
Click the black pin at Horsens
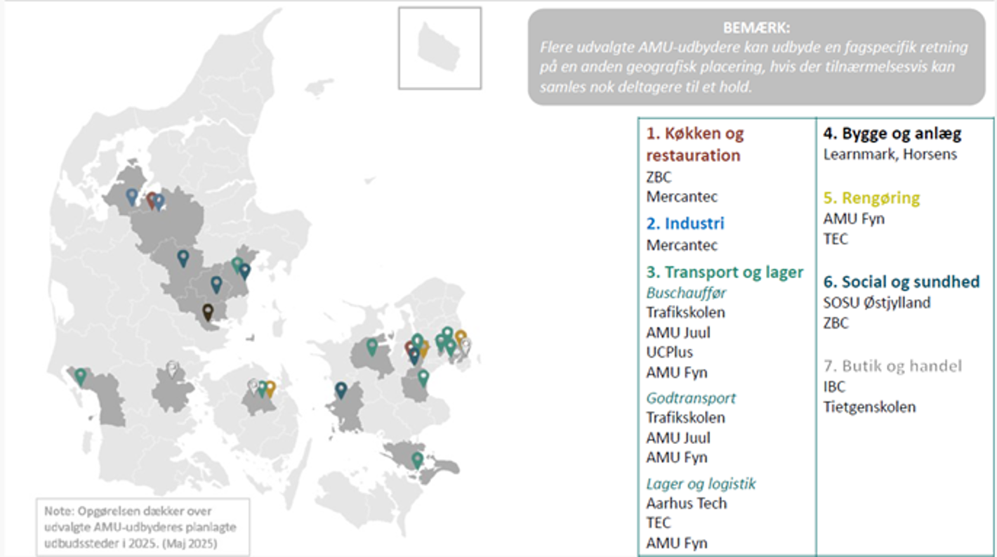tap(208, 311)
